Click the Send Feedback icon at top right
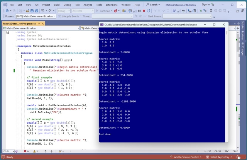 (x=243, y=11)
